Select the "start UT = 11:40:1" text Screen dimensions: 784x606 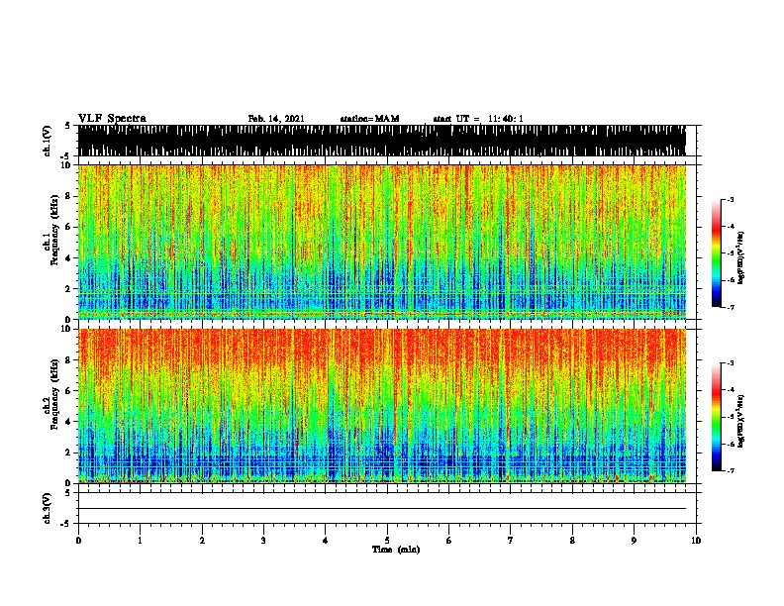(478, 119)
